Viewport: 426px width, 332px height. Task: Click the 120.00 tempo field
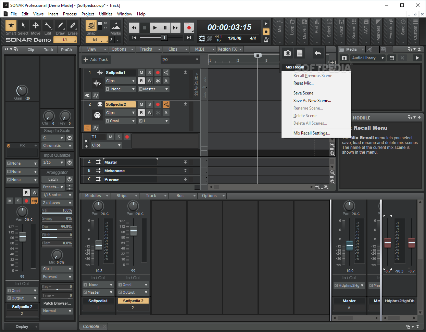(x=235, y=38)
